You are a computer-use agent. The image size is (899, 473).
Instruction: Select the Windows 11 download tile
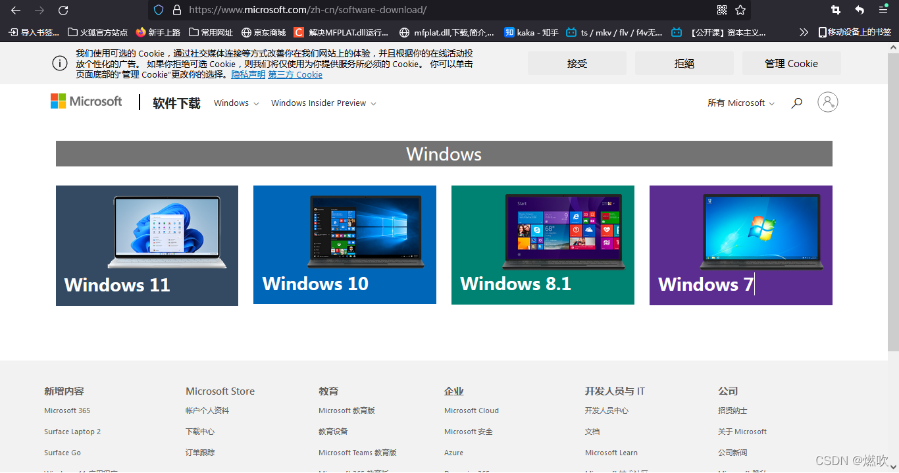(x=147, y=245)
